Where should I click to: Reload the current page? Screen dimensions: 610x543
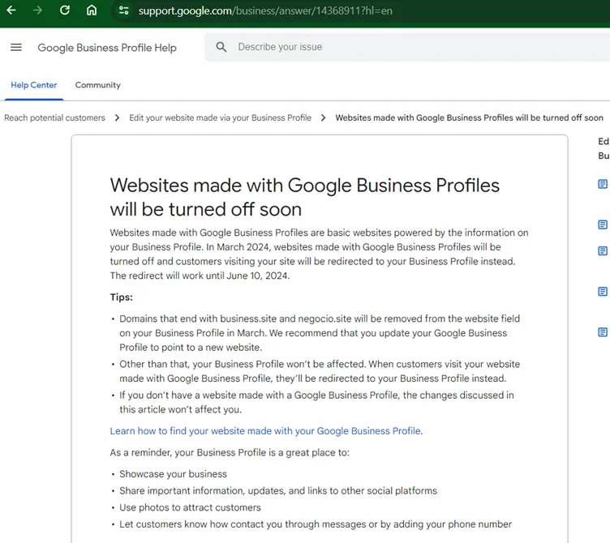coord(65,11)
